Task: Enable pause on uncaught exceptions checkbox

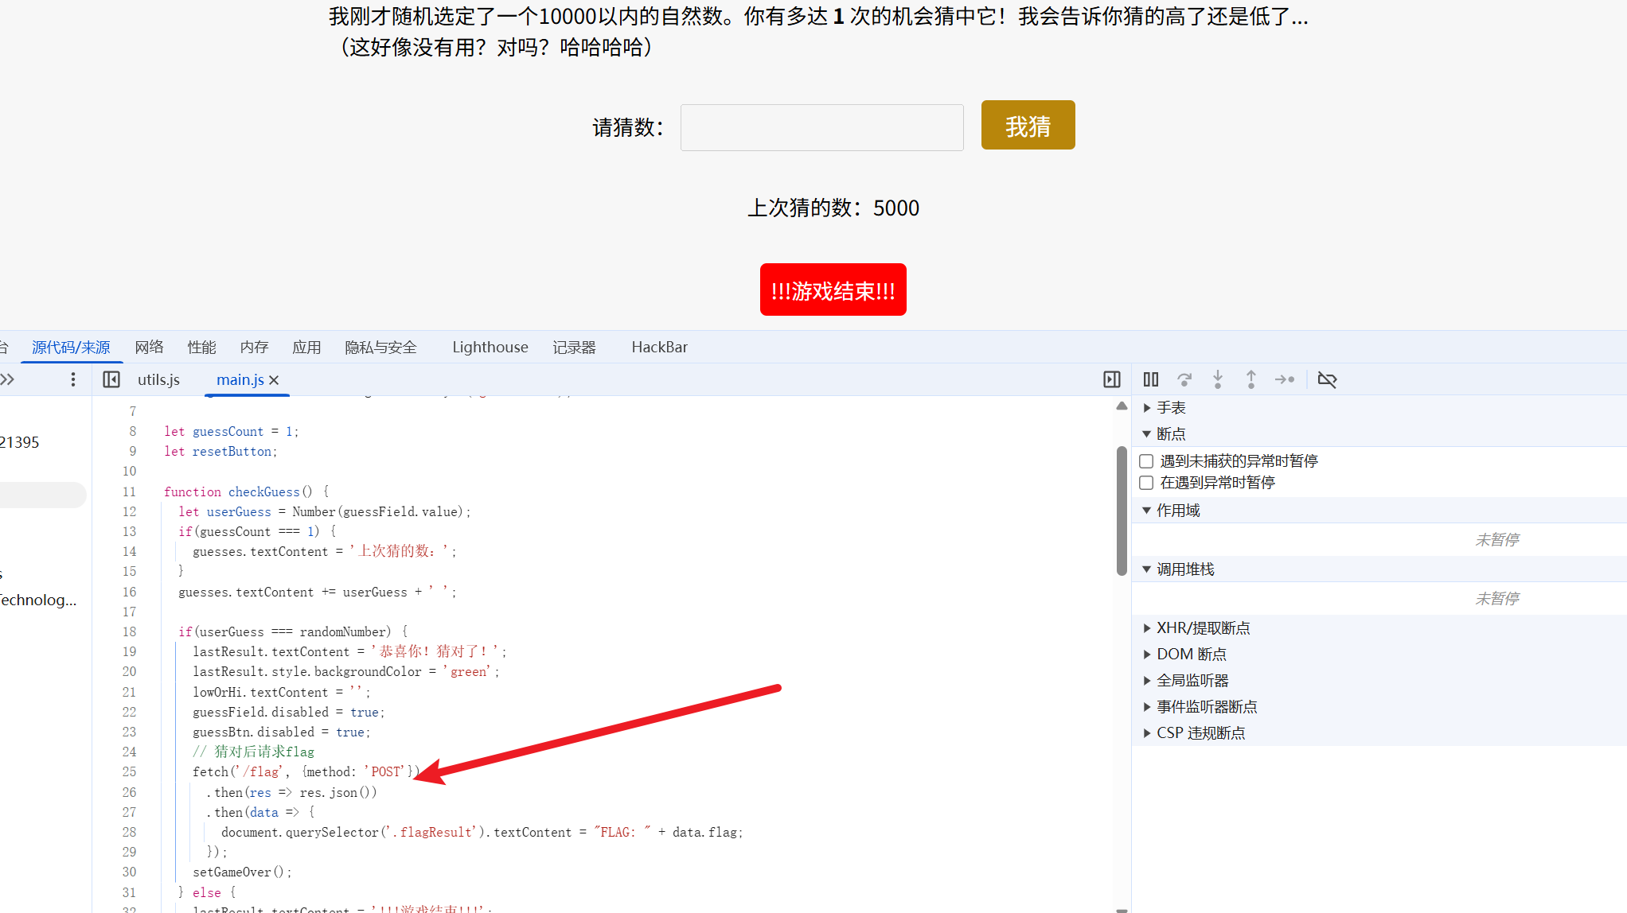Action: pyautogui.click(x=1146, y=461)
